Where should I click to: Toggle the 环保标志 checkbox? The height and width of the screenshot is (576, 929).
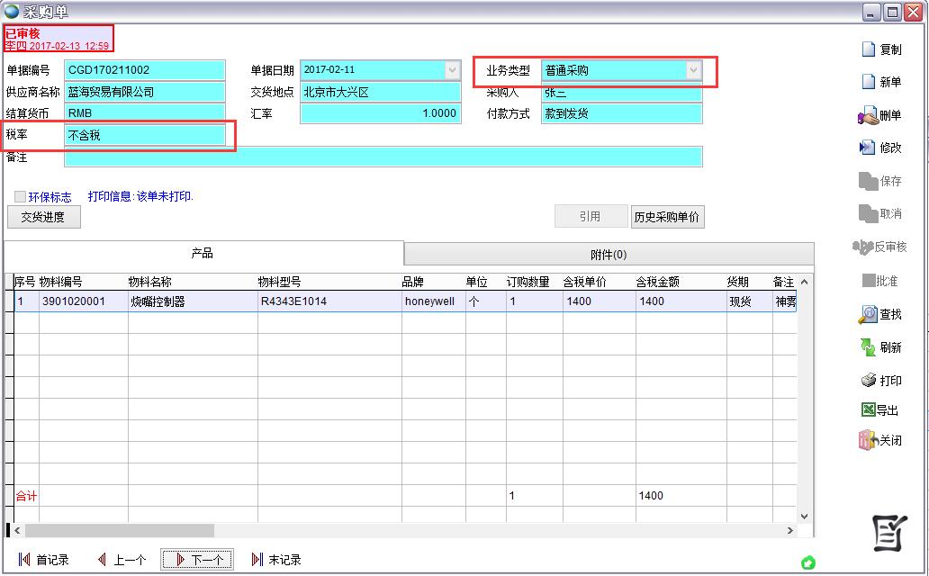(21, 197)
